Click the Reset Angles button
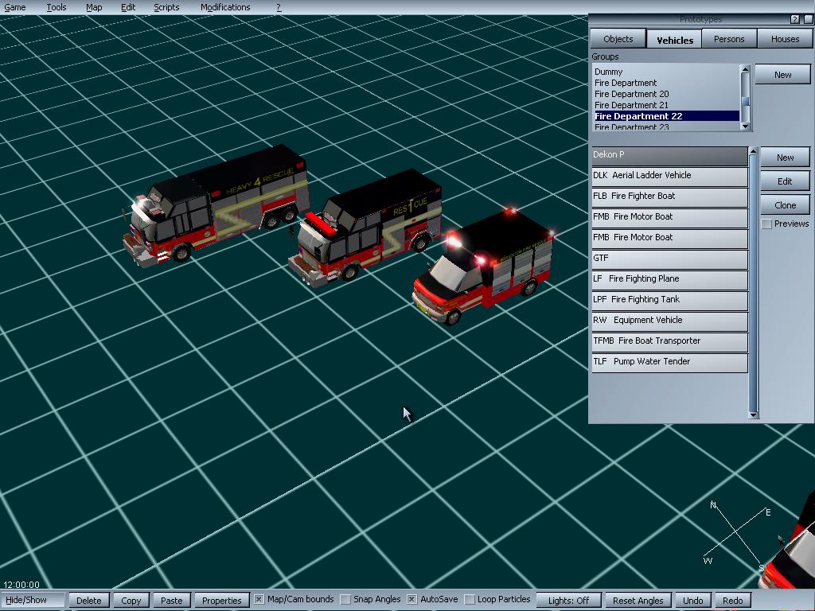This screenshot has height=611, width=815. click(638, 600)
